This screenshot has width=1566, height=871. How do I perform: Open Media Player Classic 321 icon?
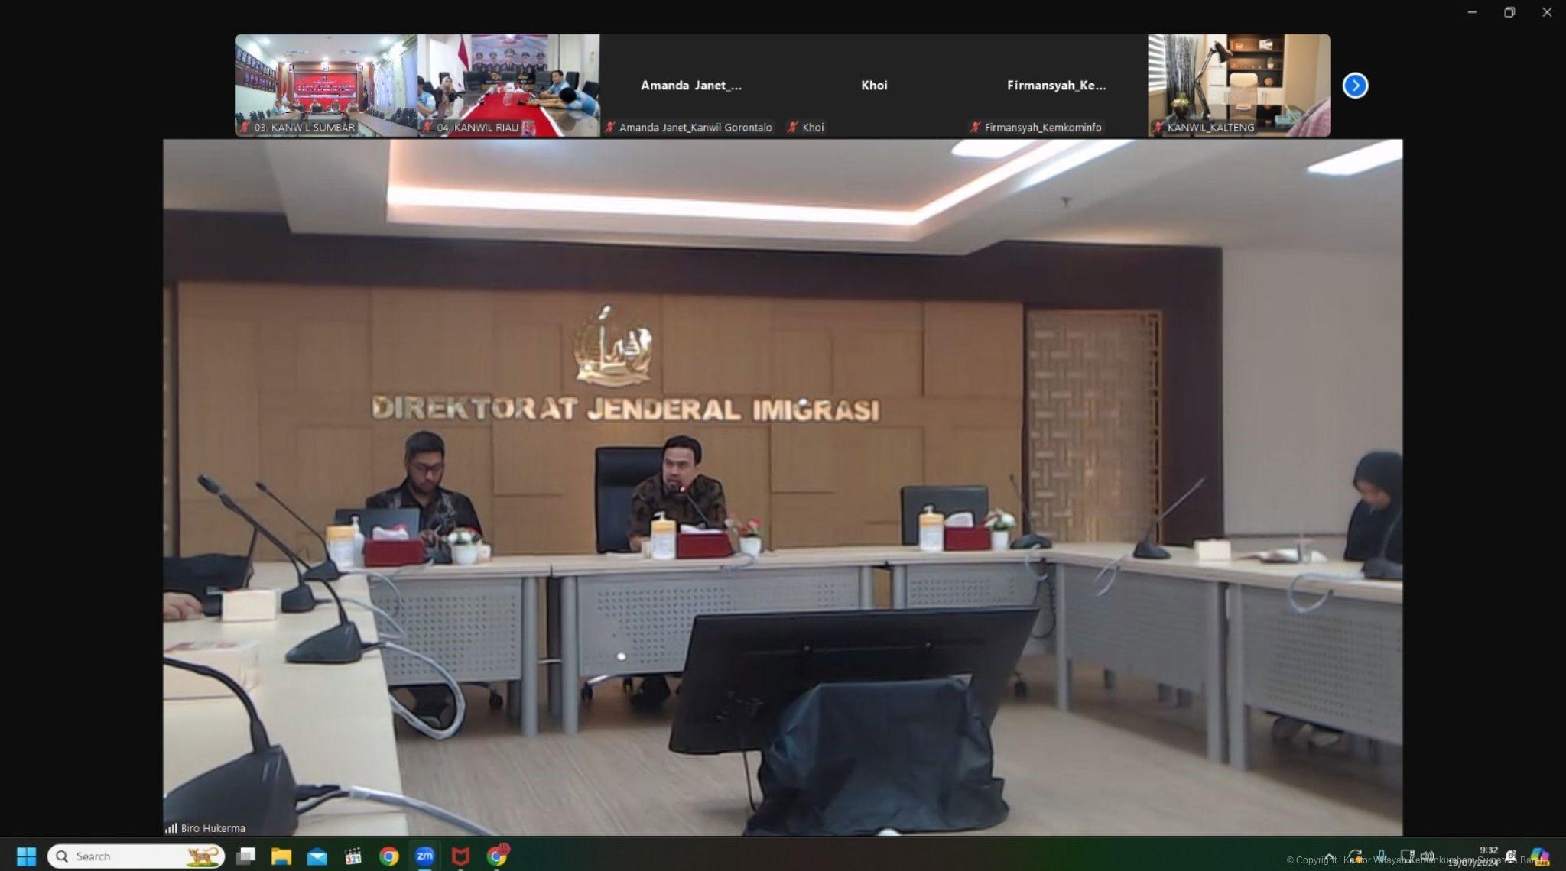353,856
